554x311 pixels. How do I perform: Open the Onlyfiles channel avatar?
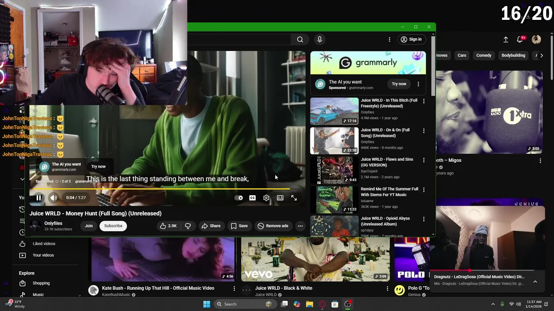[x=35, y=226]
